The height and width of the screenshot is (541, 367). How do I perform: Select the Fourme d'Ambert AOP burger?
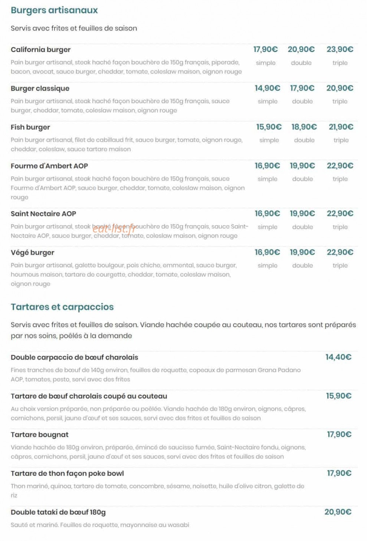pos(49,166)
